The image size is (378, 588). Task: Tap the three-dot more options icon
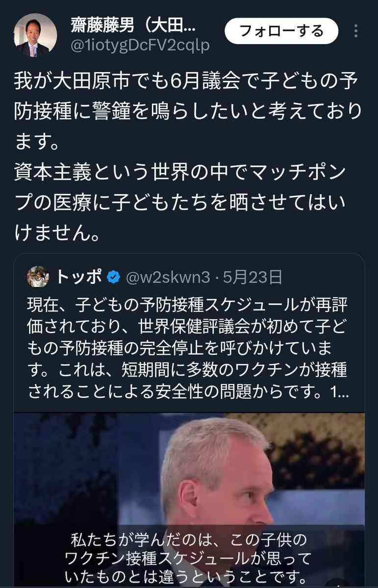click(355, 31)
